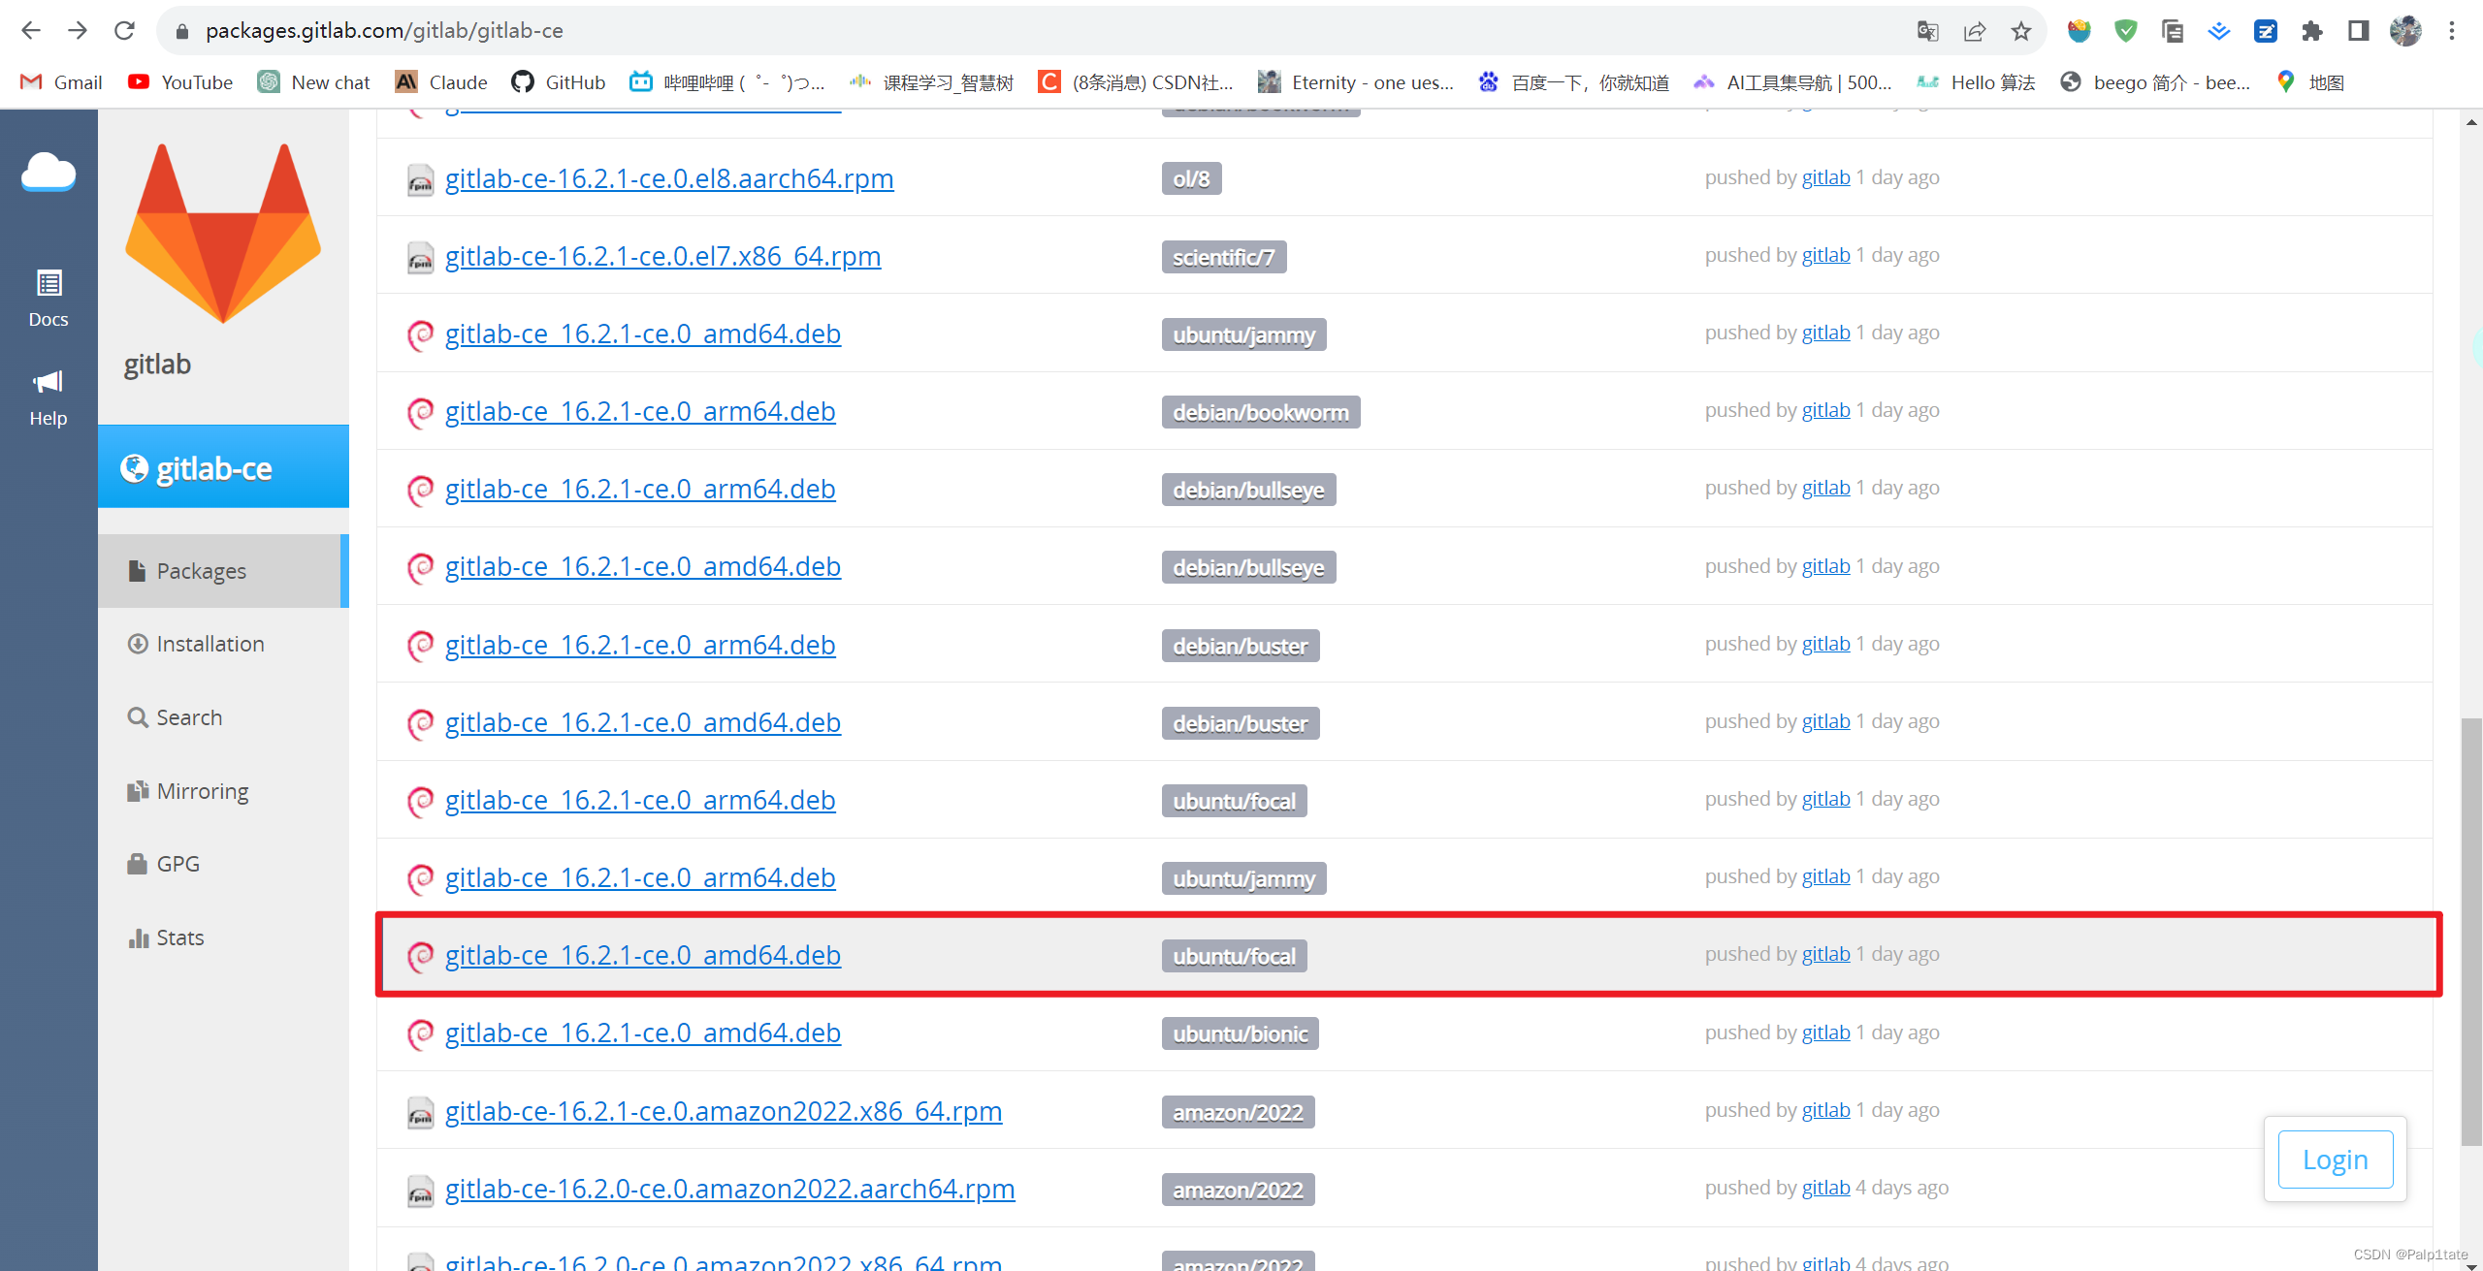
Task: Click the Login button
Action: (2335, 1160)
